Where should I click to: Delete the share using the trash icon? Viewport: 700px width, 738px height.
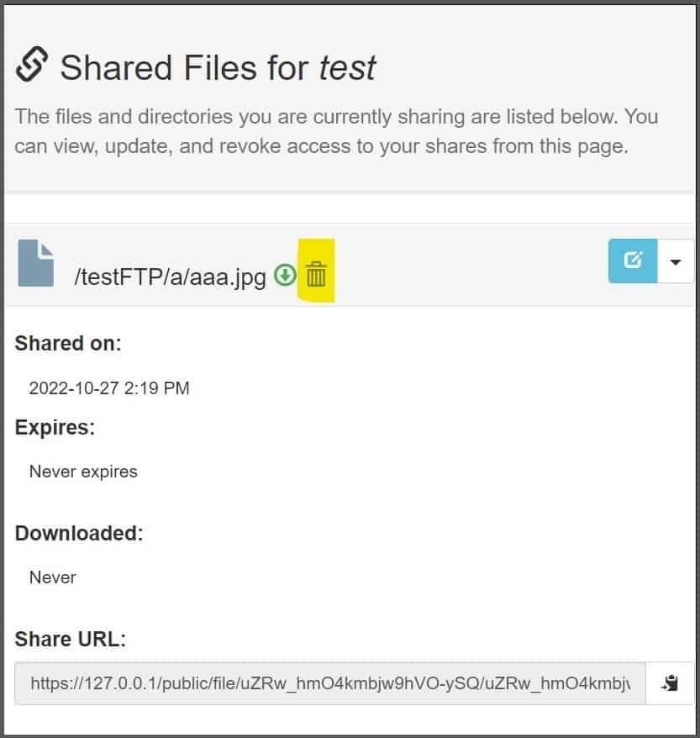point(316,274)
